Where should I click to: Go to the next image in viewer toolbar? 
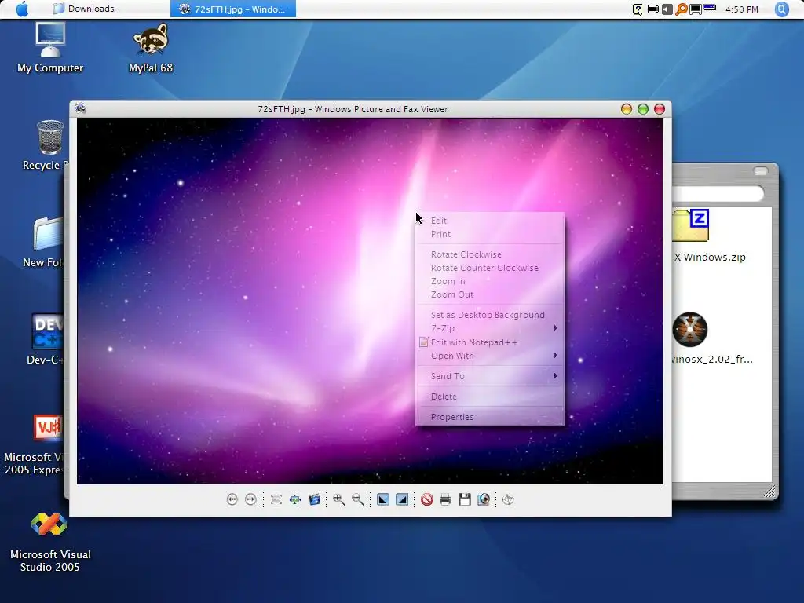pyautogui.click(x=250, y=499)
